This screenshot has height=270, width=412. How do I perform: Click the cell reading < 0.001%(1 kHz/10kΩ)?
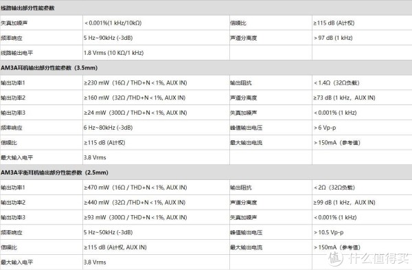click(113, 23)
